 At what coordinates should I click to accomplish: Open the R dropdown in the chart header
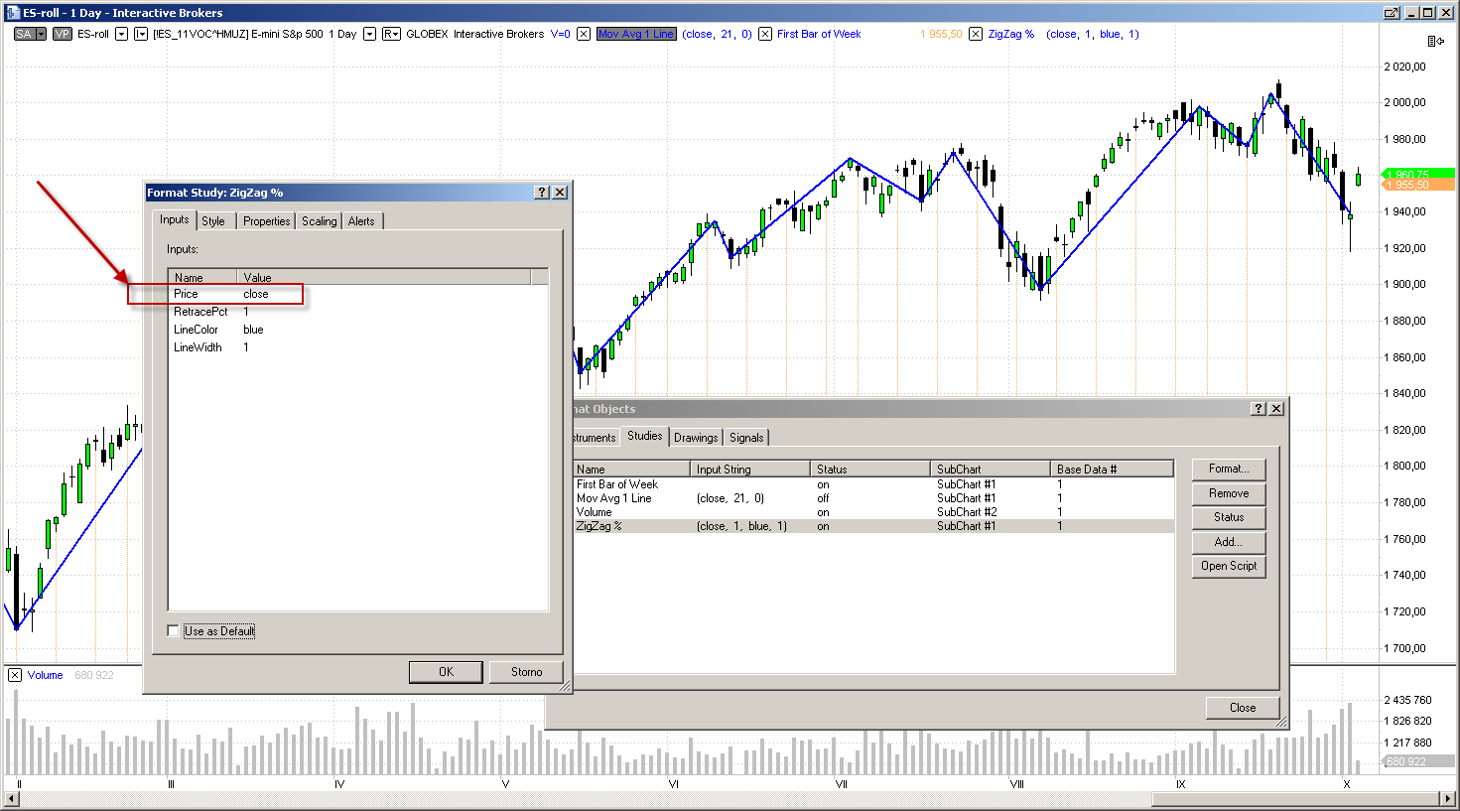(x=391, y=34)
